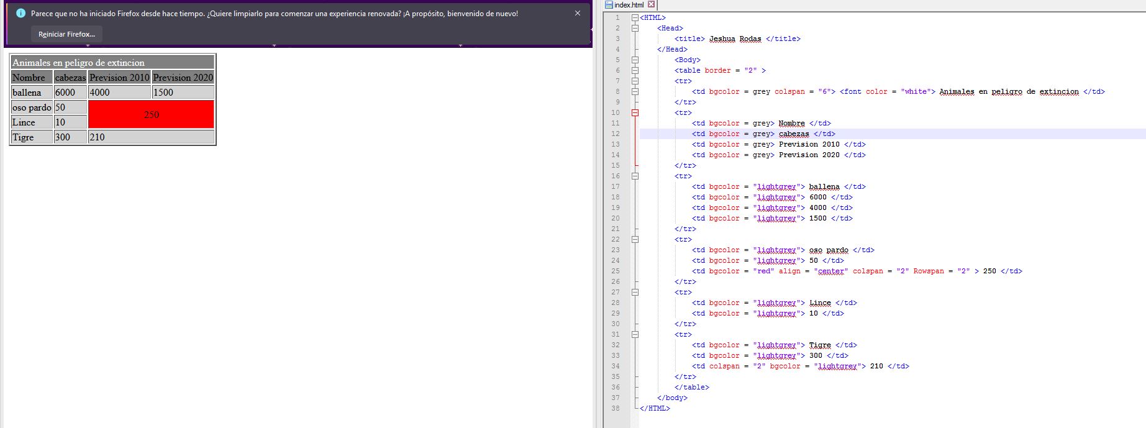Click the 'Jeshua Rodas' title text in code
This screenshot has height=428, width=1146.
(735, 39)
